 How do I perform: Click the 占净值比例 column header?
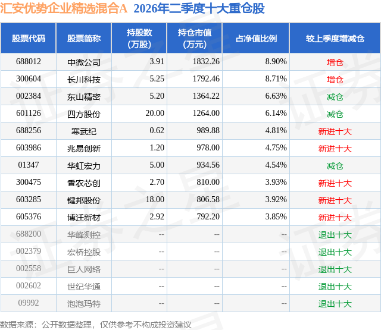pos(256,38)
